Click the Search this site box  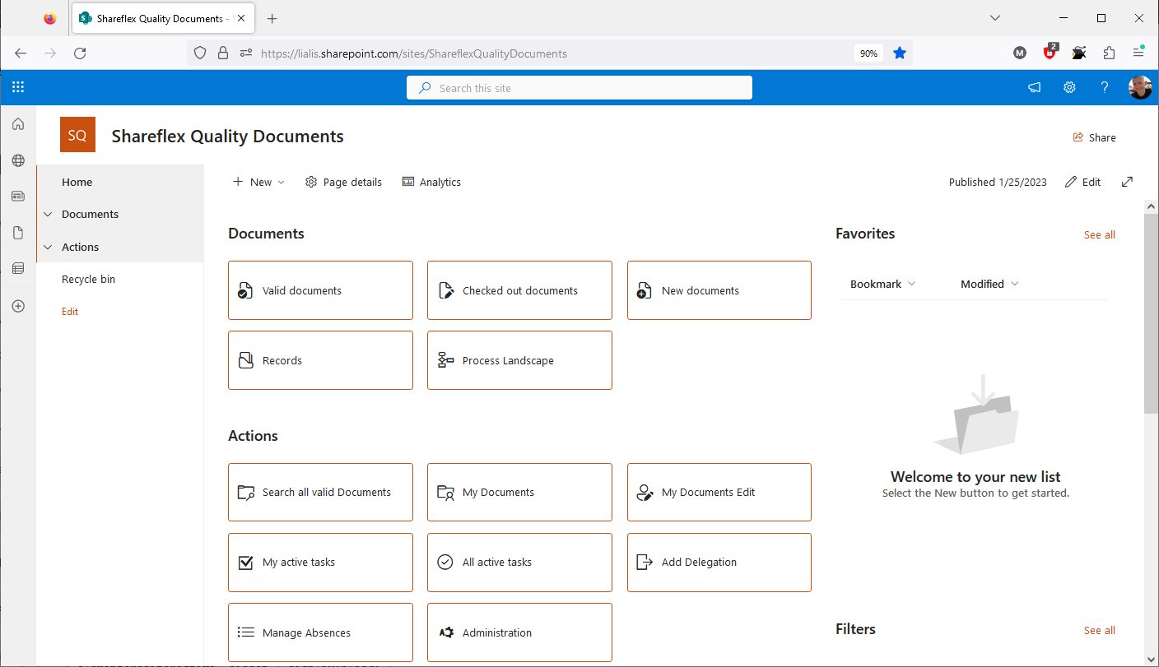coord(579,88)
